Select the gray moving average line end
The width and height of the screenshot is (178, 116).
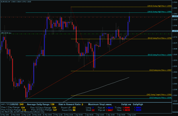point(129,77)
